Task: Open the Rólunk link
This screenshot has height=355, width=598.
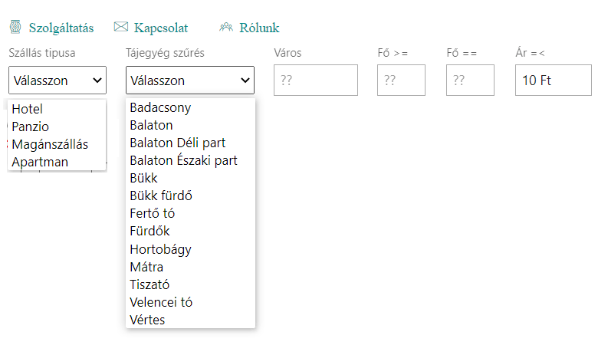Action: (x=259, y=28)
